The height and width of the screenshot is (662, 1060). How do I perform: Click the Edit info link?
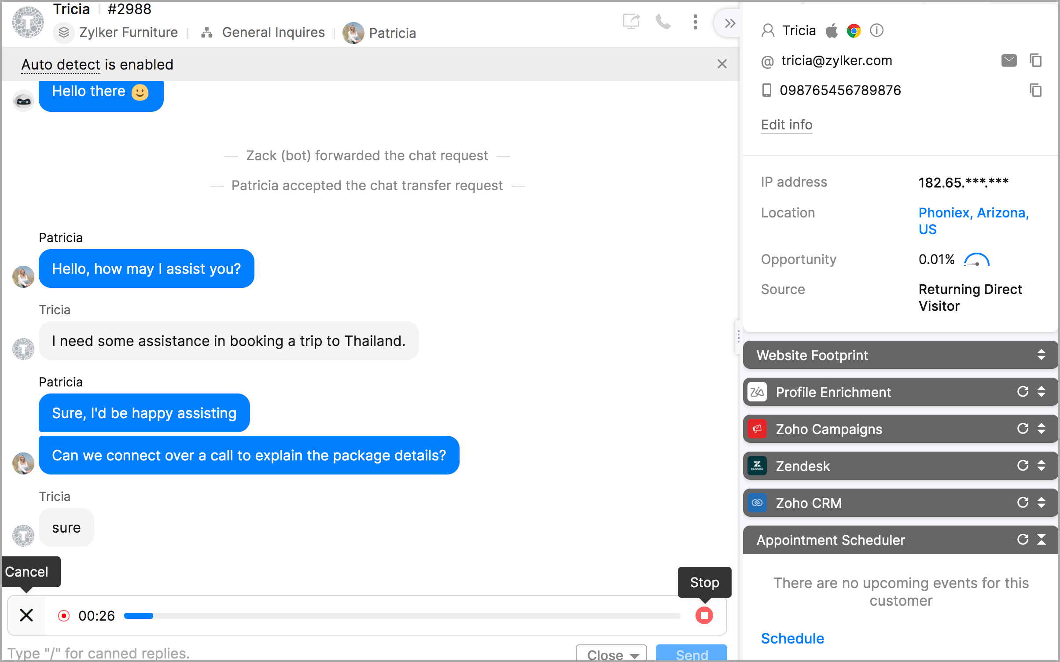point(787,125)
